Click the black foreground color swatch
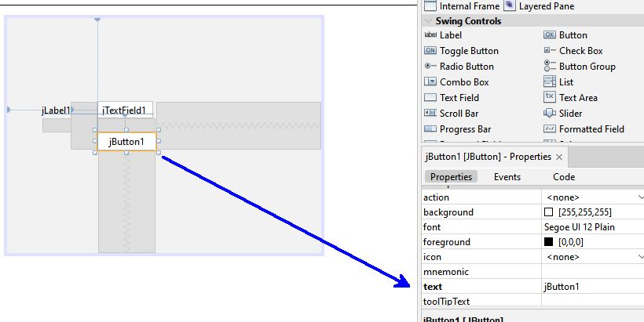The height and width of the screenshot is (322, 644). pos(548,242)
